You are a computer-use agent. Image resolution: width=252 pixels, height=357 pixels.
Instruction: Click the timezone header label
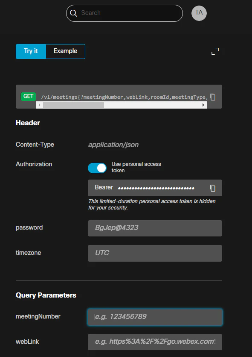click(28, 253)
